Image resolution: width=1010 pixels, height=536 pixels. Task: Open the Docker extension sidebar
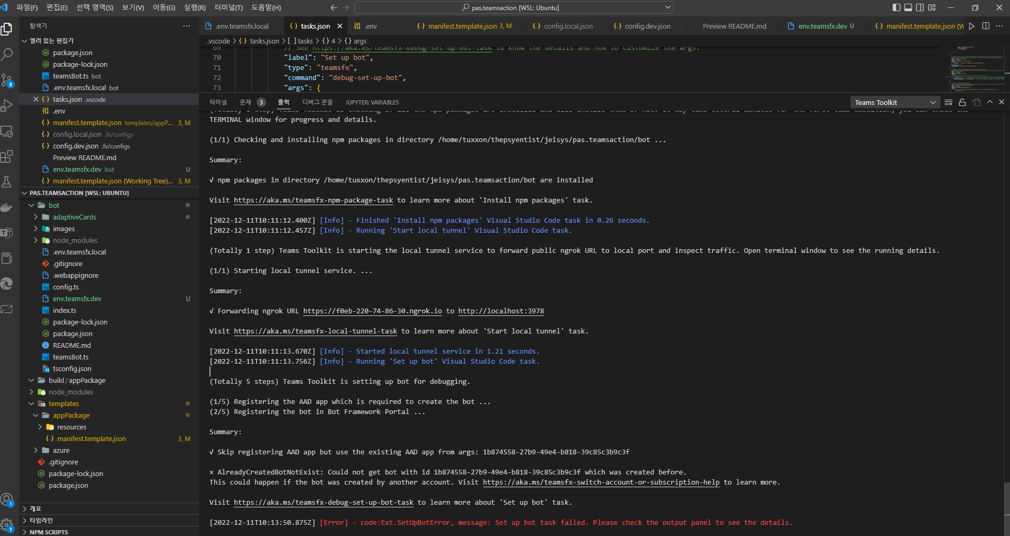(7, 207)
